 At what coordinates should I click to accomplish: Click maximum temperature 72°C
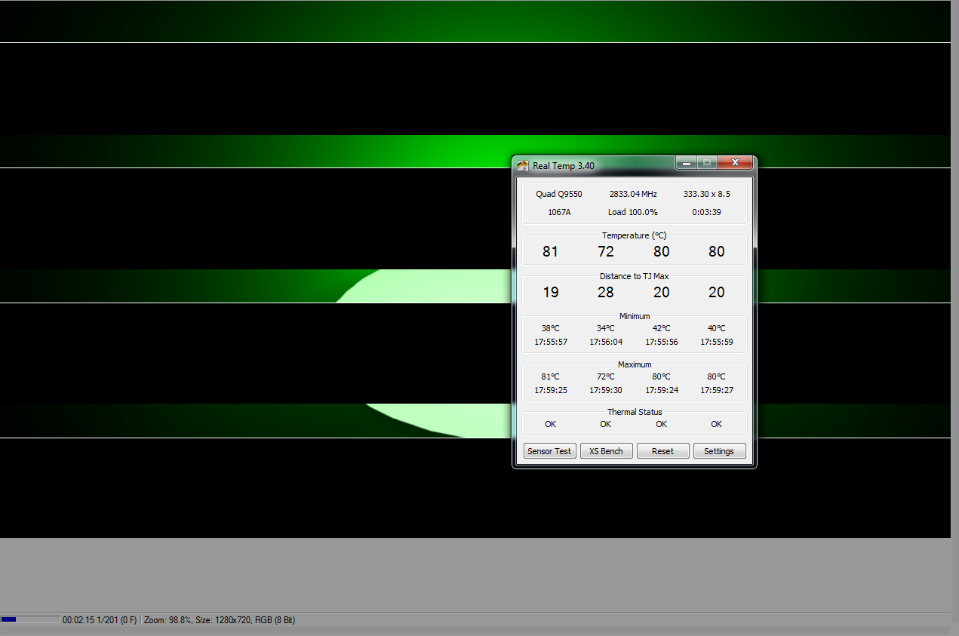click(x=606, y=376)
